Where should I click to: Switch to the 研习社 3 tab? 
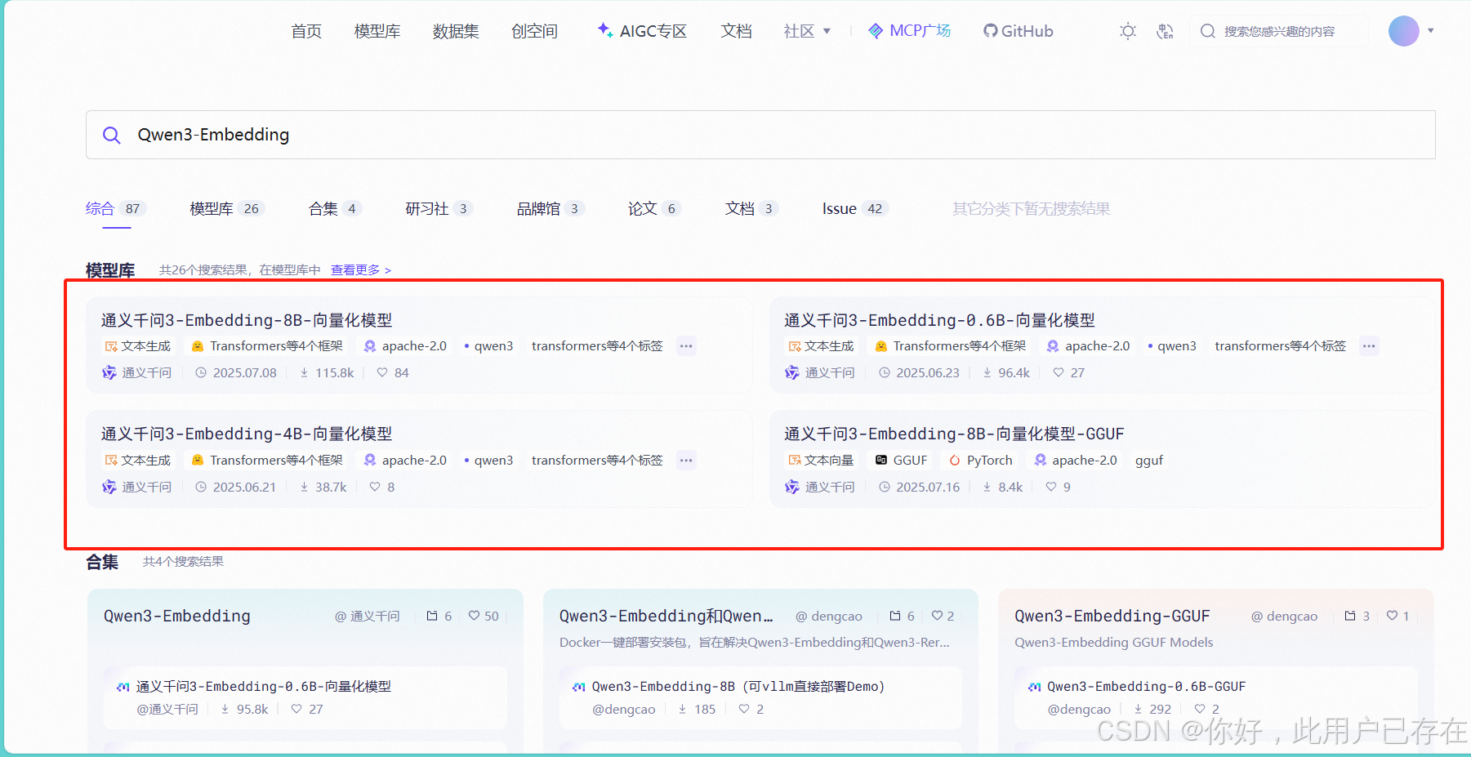[x=439, y=208]
